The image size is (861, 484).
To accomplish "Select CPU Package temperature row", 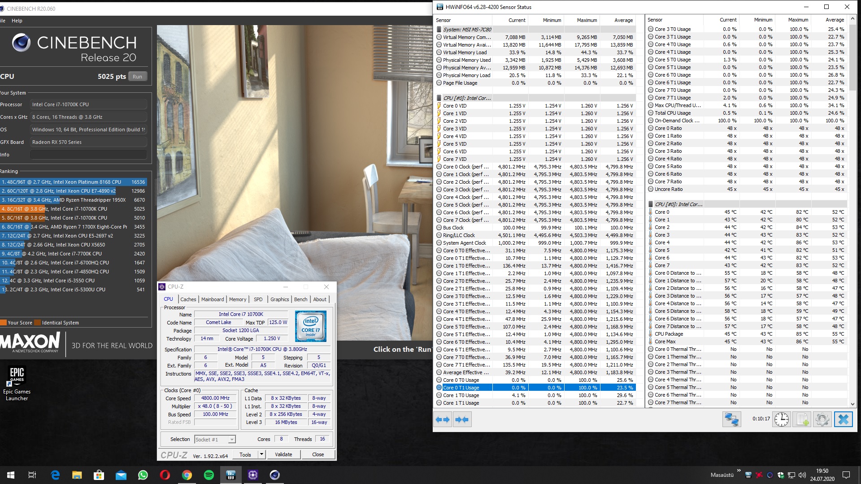I will click(x=747, y=334).
